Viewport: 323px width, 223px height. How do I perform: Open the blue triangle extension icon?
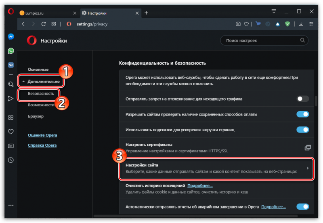tap(278, 24)
